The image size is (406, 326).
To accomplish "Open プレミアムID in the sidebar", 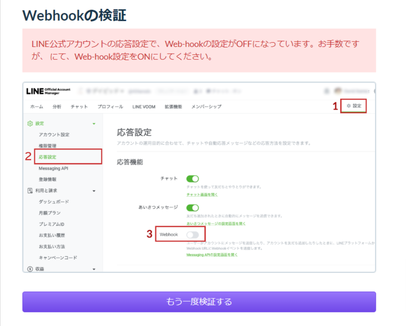I will click(x=51, y=224).
